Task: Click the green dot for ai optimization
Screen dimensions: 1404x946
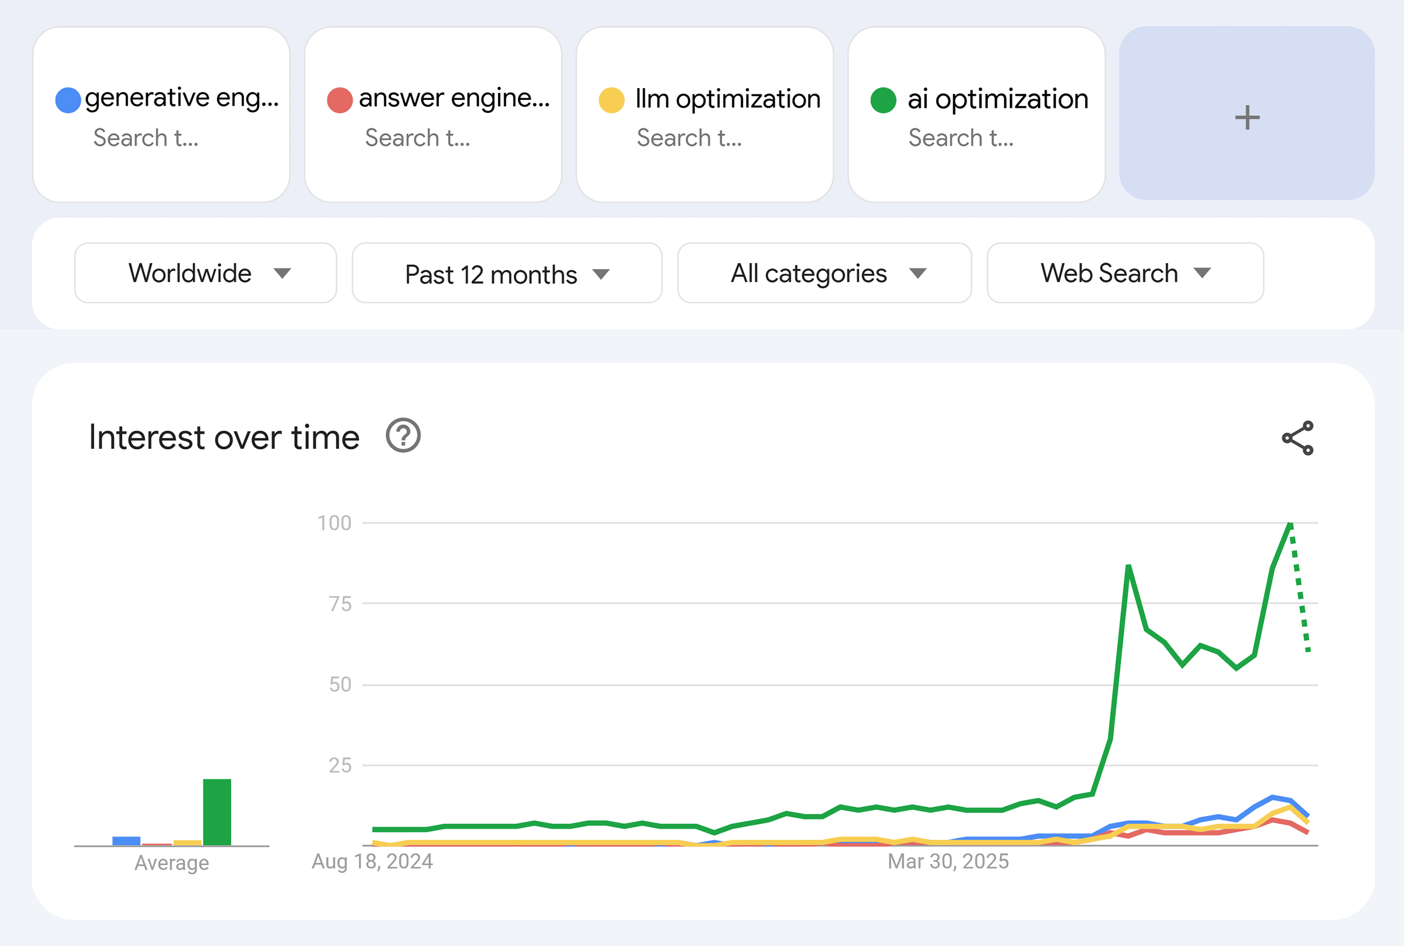Action: pyautogui.click(x=883, y=99)
